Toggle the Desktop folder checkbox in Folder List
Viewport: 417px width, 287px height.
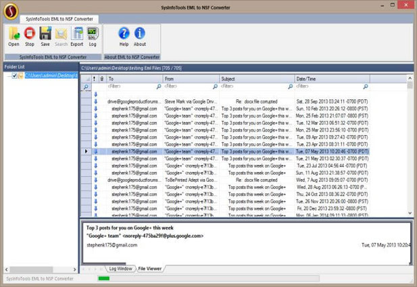15,76
